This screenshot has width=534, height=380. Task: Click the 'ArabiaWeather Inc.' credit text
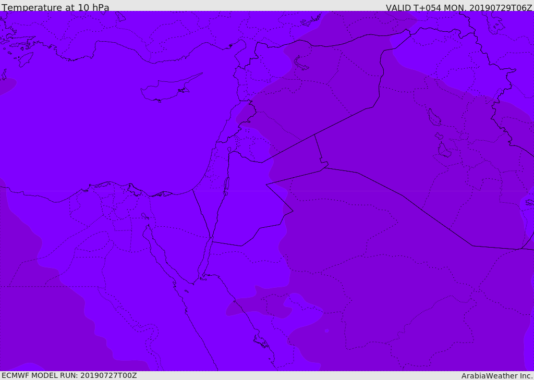click(497, 376)
